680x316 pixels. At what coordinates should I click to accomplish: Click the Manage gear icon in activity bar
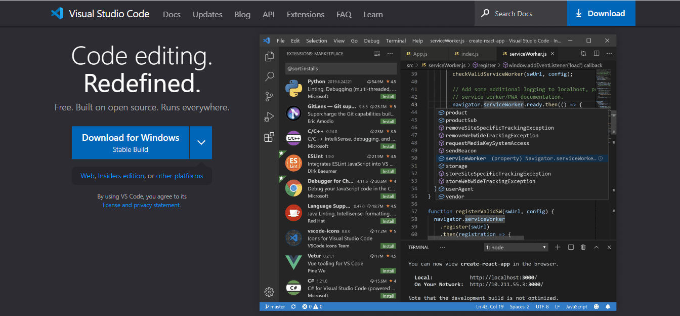269,292
